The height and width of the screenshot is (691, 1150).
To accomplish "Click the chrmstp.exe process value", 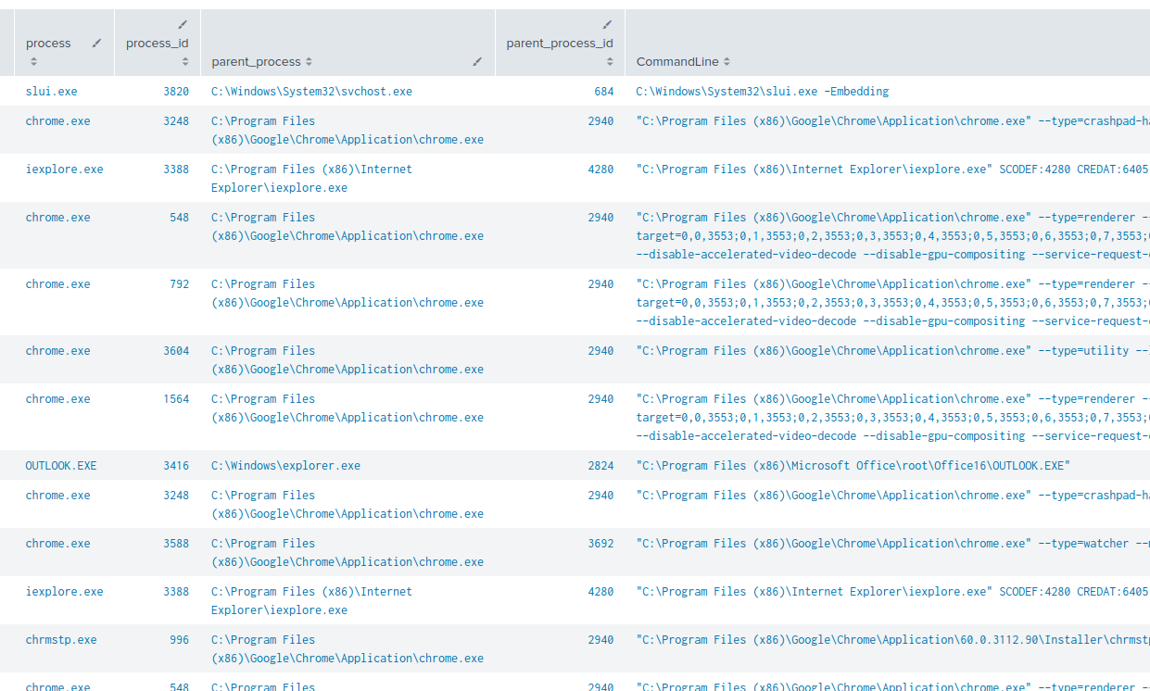I will click(x=61, y=640).
